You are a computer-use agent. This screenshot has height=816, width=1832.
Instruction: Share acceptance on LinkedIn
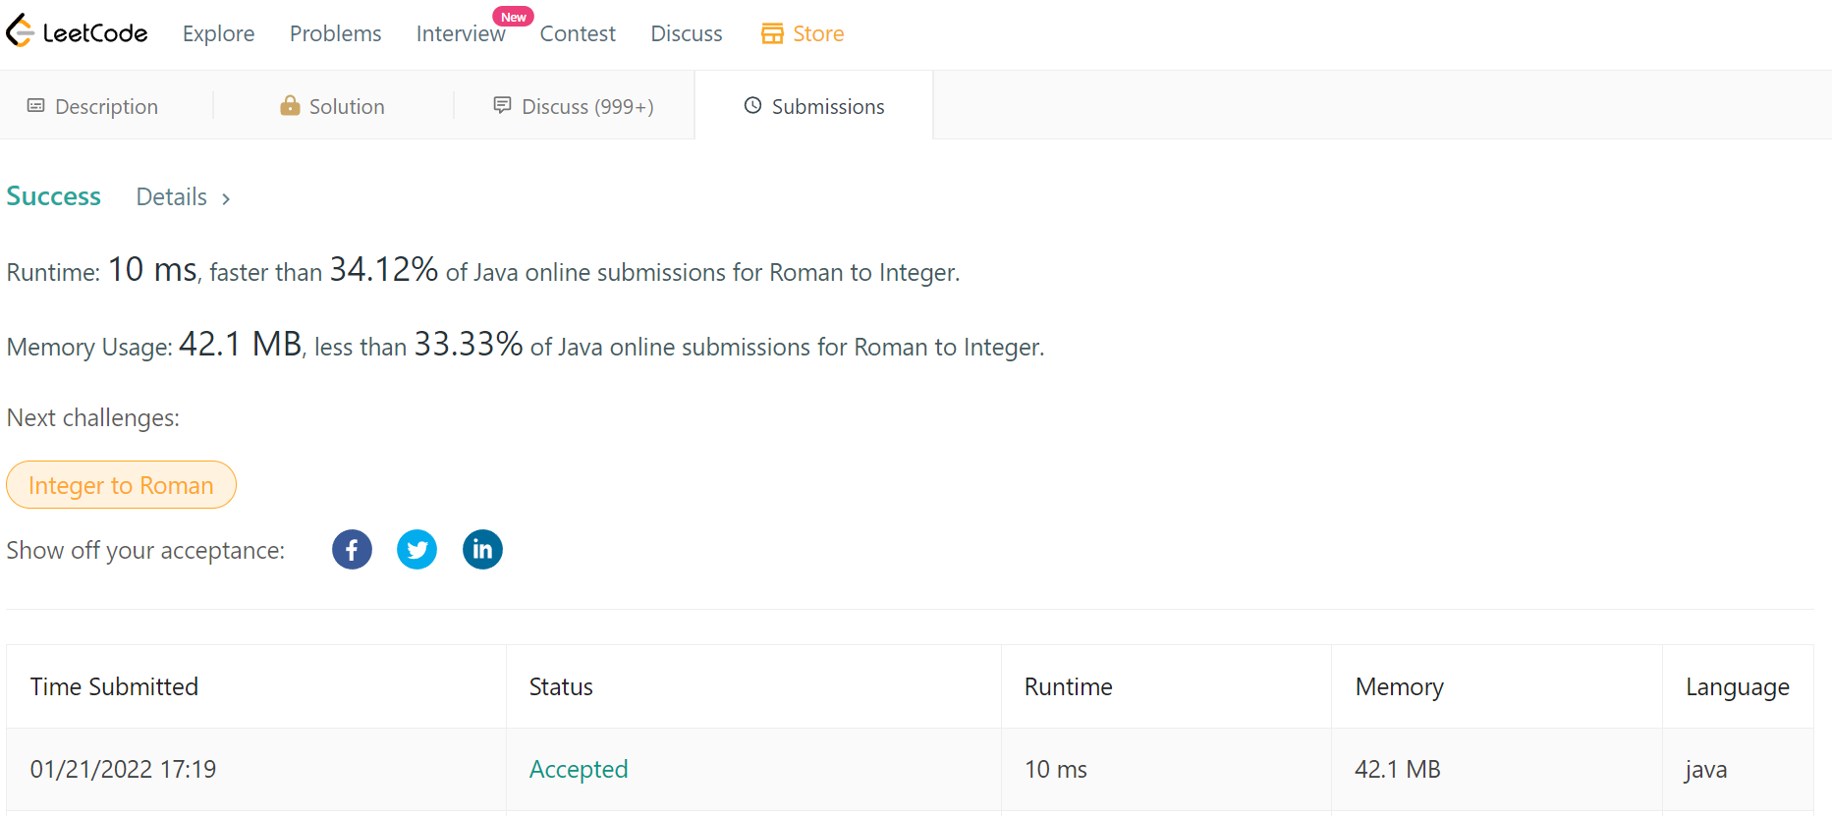482,549
